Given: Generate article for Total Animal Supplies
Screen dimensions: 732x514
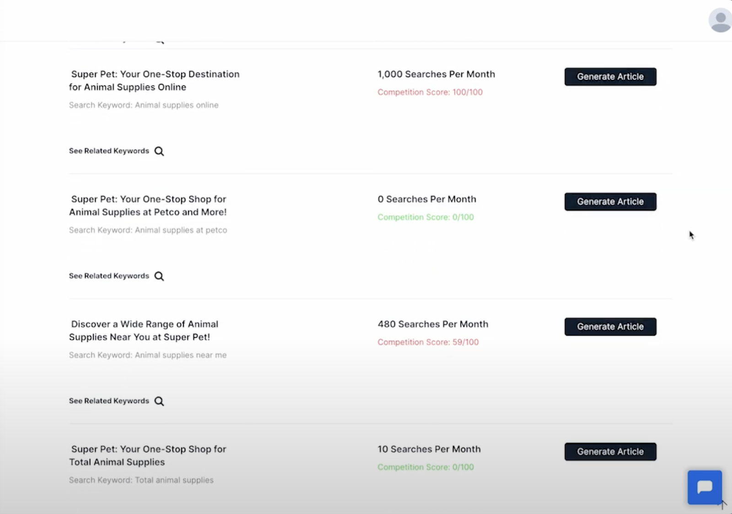Looking at the screenshot, I should [x=610, y=451].
